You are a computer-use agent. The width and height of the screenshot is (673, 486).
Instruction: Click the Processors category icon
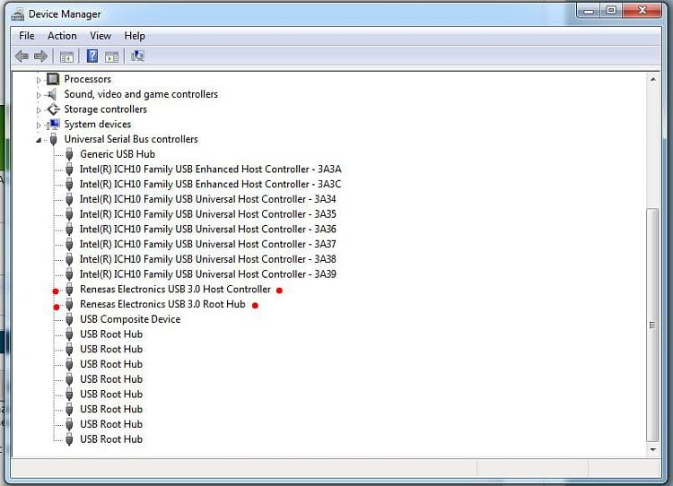click(x=53, y=79)
